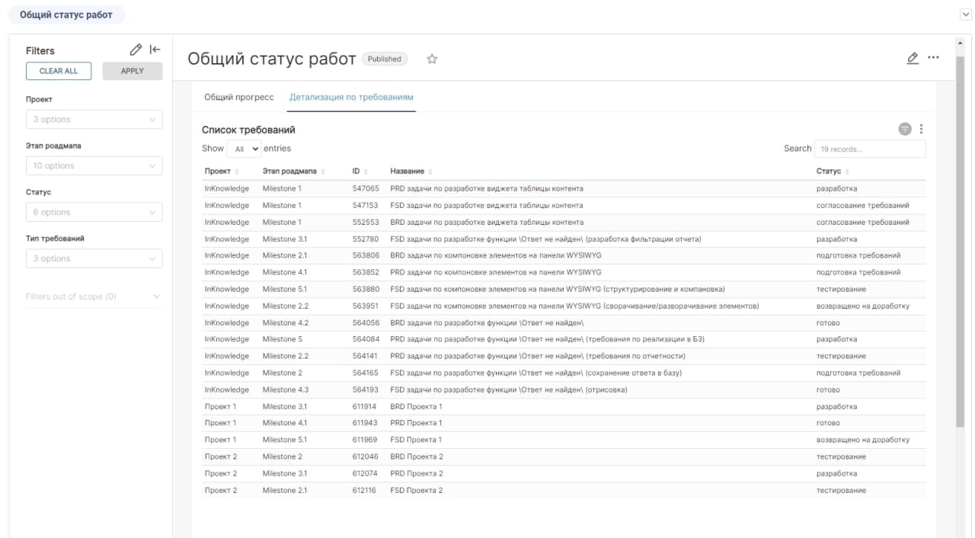This screenshot has width=975, height=538.
Task: Select the Детализация по требованиям tab
Action: 351,98
